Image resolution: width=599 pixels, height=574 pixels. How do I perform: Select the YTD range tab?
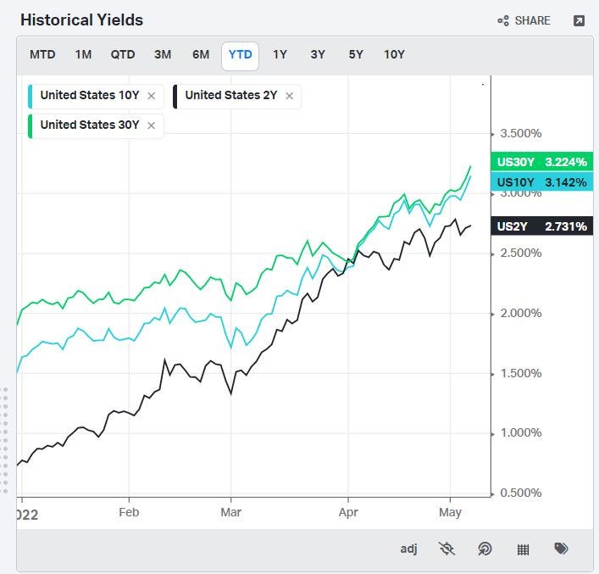(241, 56)
